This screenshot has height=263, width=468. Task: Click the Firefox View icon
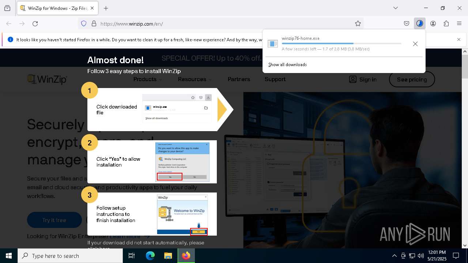coord(7,8)
